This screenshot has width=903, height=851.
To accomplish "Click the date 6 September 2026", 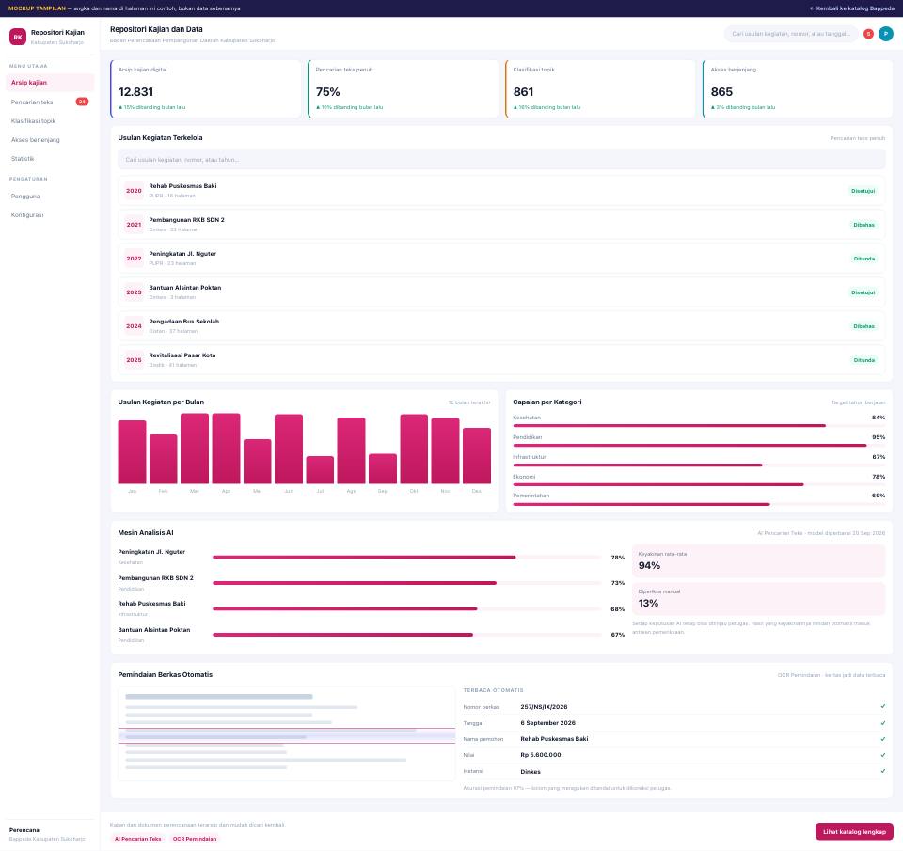I will (548, 723).
